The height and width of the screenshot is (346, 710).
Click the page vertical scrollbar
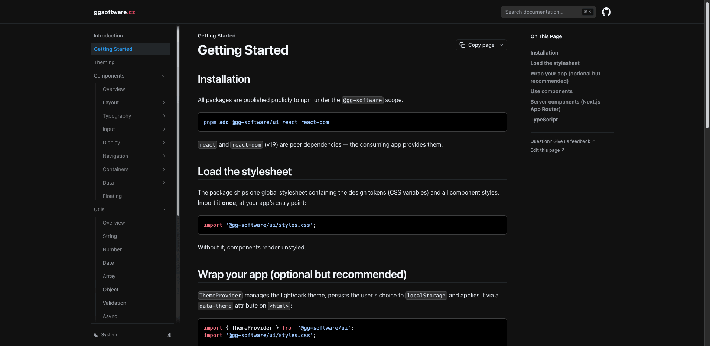point(707,65)
